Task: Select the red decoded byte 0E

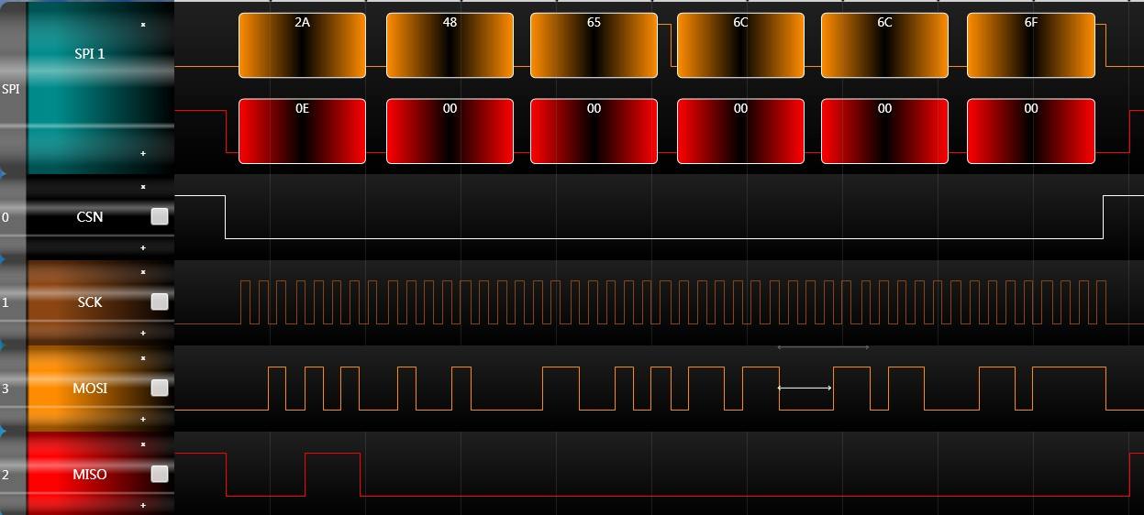Action: pyautogui.click(x=302, y=131)
